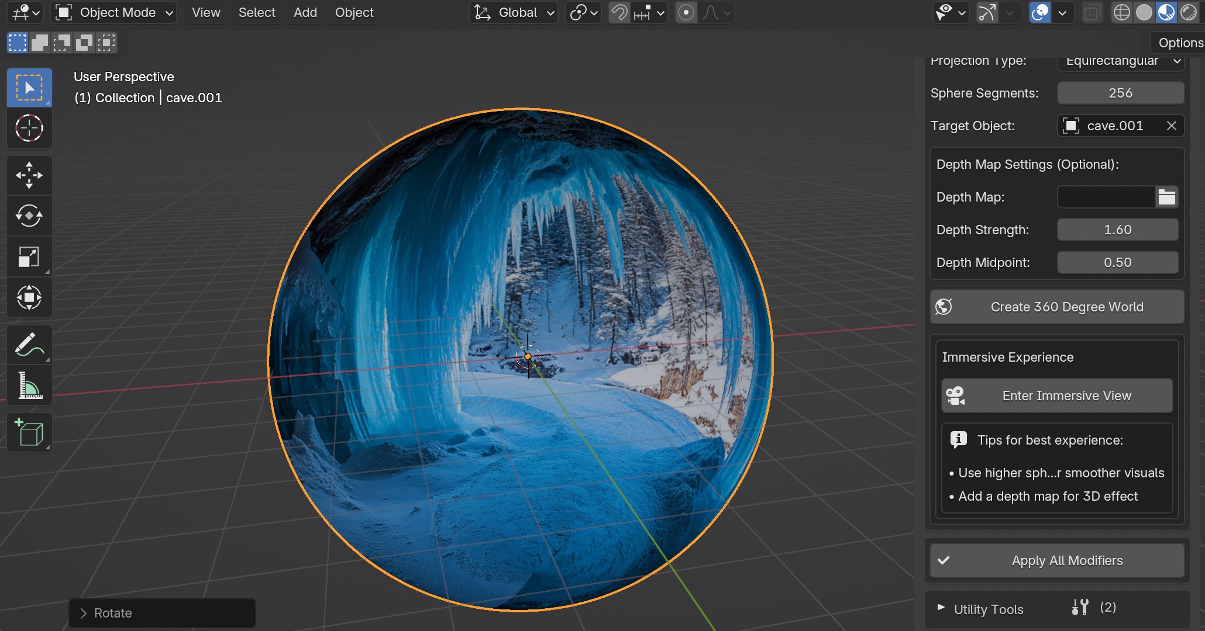Set selection mode to Subtract
1205x631 pixels.
point(62,43)
